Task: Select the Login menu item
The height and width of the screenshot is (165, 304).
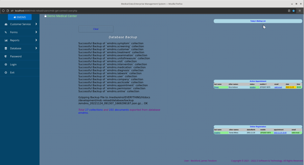Action: pos(20,65)
